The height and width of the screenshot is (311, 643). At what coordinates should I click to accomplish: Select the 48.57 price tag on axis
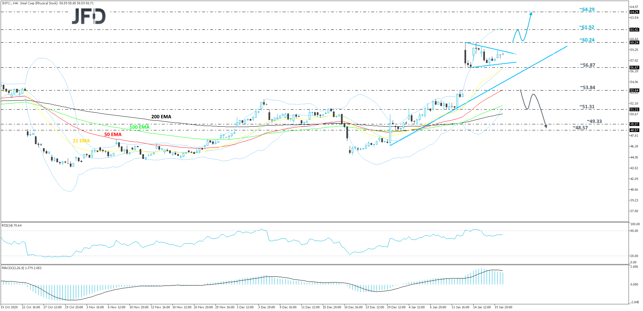(x=634, y=130)
